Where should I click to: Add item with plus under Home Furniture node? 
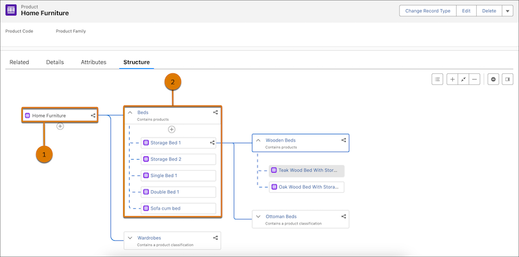(x=60, y=126)
